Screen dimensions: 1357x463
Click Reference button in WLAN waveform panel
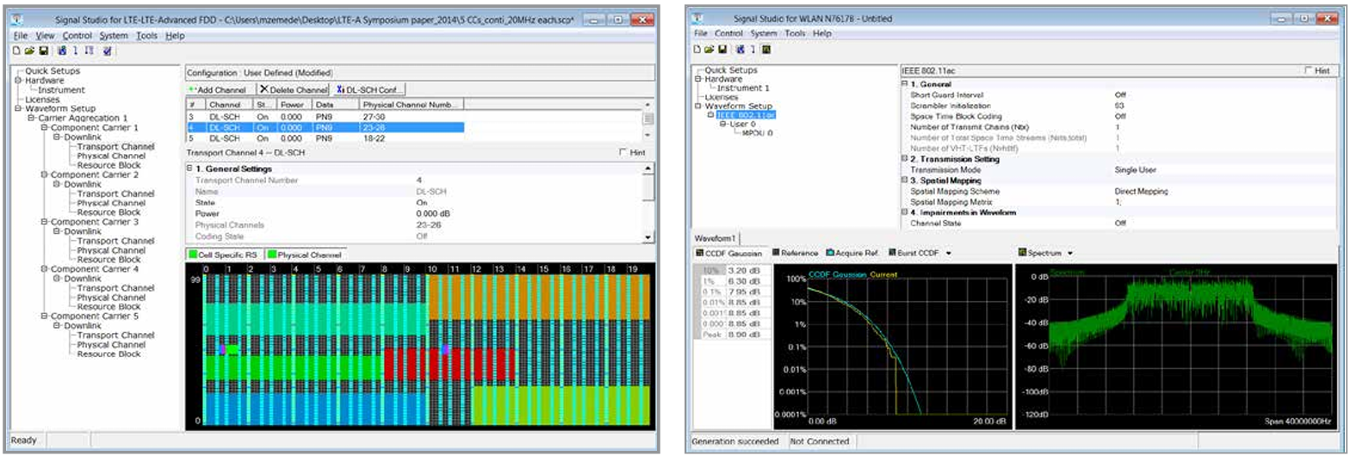pos(795,253)
